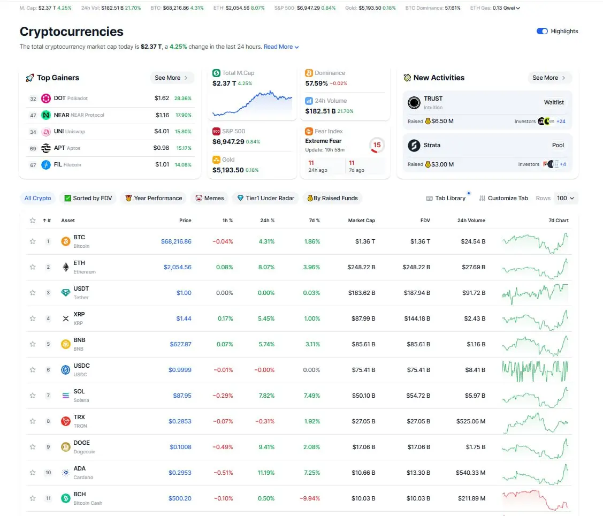Screen dimensions: 603x516
Task: Sort the table by 24h % column
Action: pos(268,221)
